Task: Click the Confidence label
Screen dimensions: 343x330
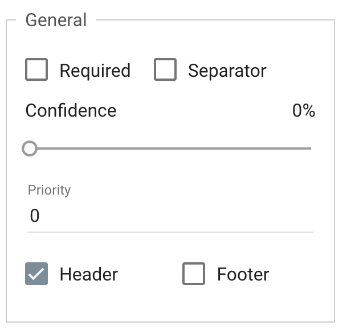Action: [71, 110]
